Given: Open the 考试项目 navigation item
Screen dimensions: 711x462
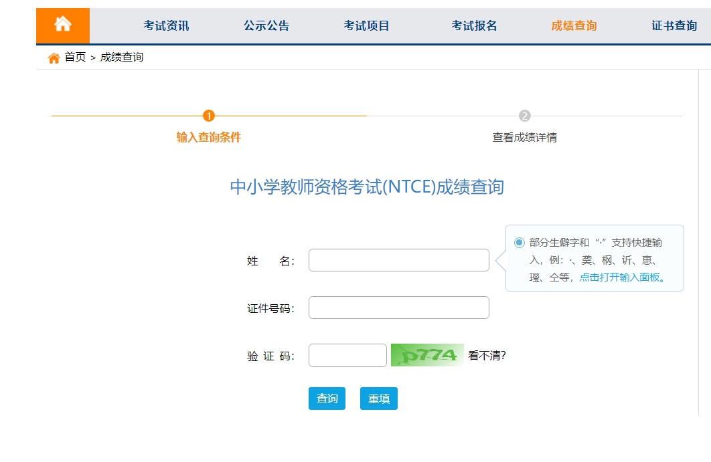Looking at the screenshot, I should (366, 26).
